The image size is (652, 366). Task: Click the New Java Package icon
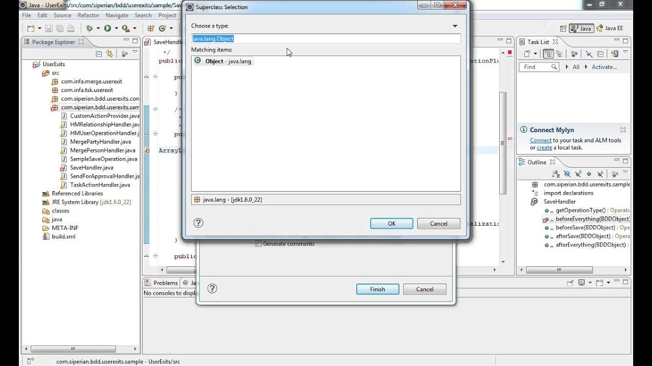(151, 28)
